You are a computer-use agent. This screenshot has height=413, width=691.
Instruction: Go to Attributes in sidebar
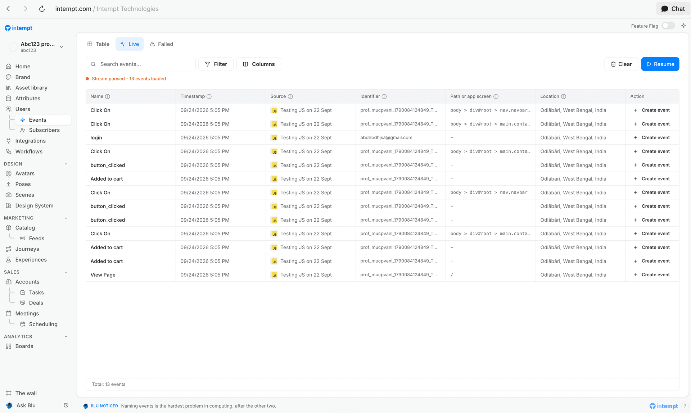(x=27, y=99)
